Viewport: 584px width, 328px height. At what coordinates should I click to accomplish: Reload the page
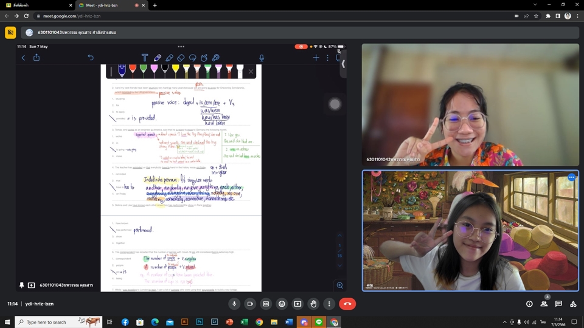pyautogui.click(x=26, y=16)
